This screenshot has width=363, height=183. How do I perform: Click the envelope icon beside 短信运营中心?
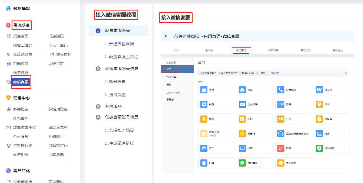tap(9, 127)
